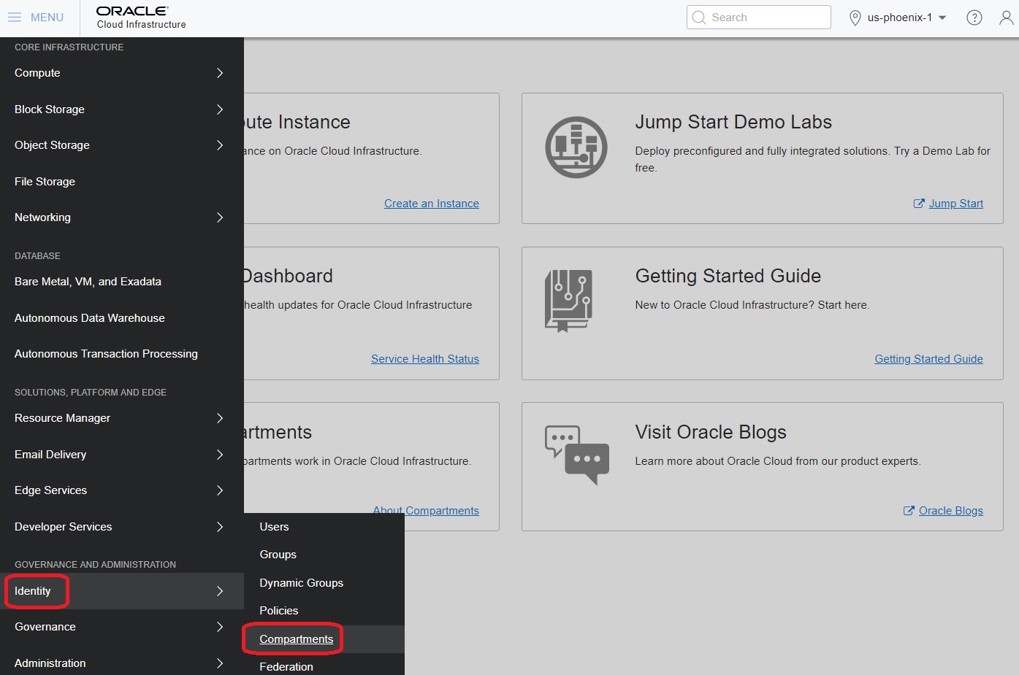Select Block Storage in the navigation menu
The image size is (1019, 675).
click(50, 109)
